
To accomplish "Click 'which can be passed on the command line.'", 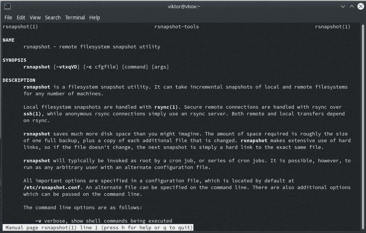I will 83,194.
